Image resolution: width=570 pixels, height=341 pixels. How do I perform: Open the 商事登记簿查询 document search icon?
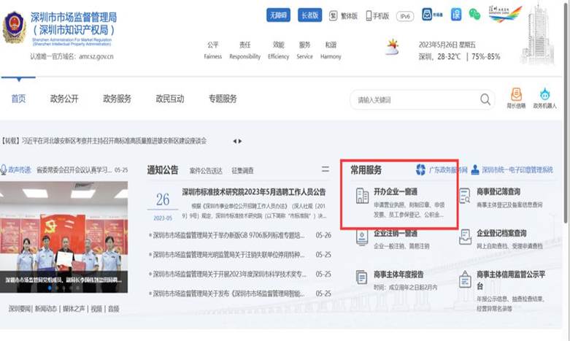465,196
